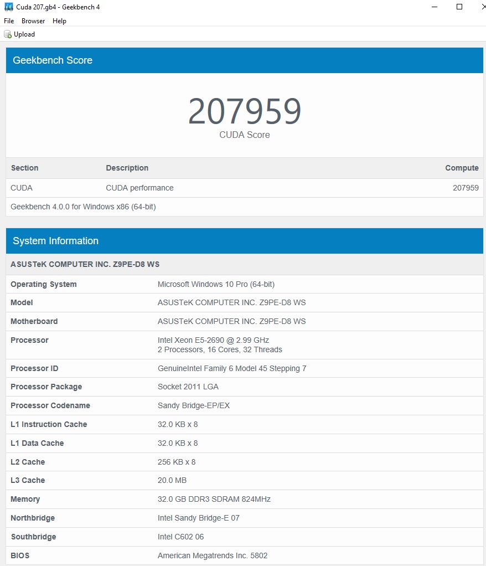Click 'Microsoft Windows 10 Pro (64-bit)' value
Image resolution: width=486 pixels, height=566 pixels.
coord(216,284)
